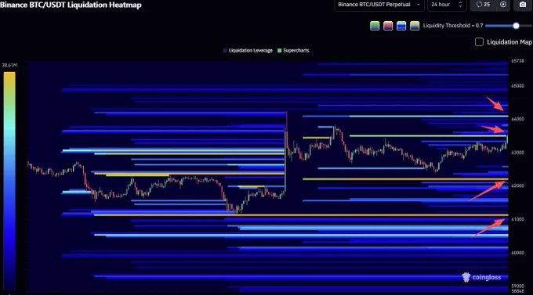
Task: Toggle the Liquidation Leverage legend item
Action: (x=248, y=51)
